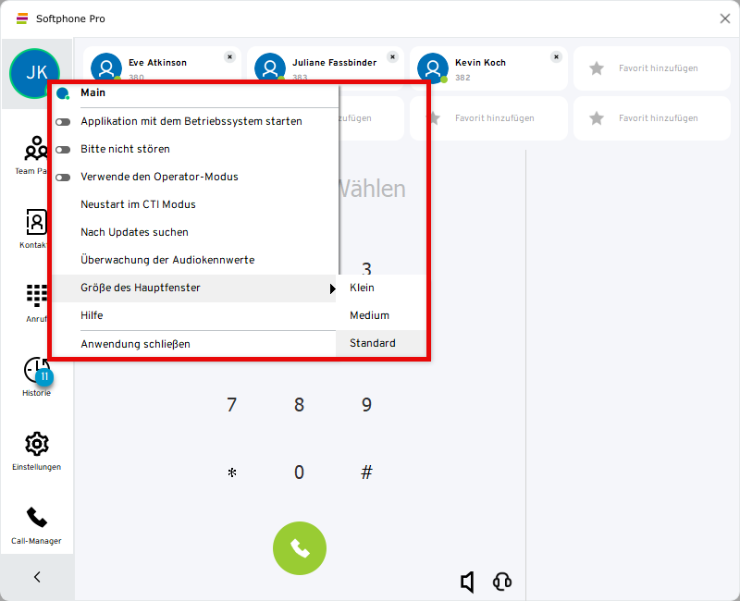Click the green call button
The image size is (740, 601).
[x=299, y=548]
